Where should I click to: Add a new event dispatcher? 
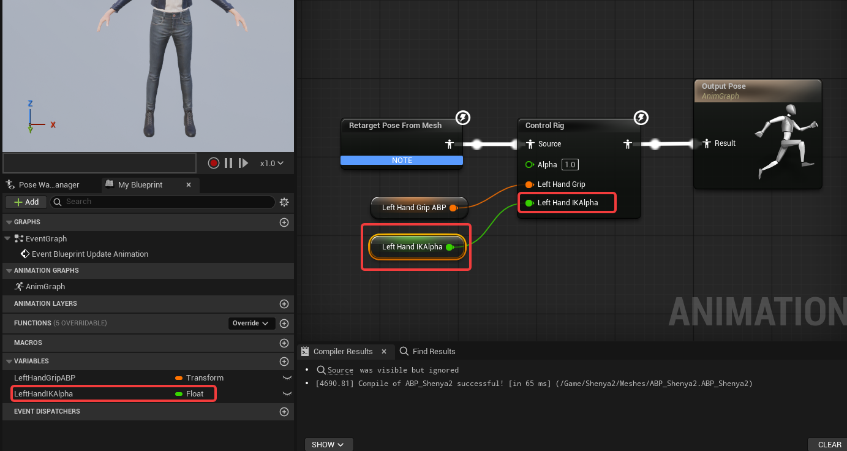coord(284,411)
